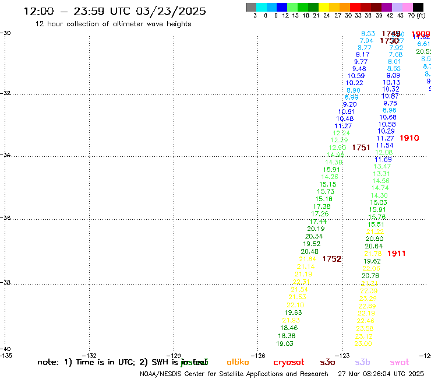Click the wave height value '20.19'
The width and height of the screenshot is (431, 379).
point(316,229)
